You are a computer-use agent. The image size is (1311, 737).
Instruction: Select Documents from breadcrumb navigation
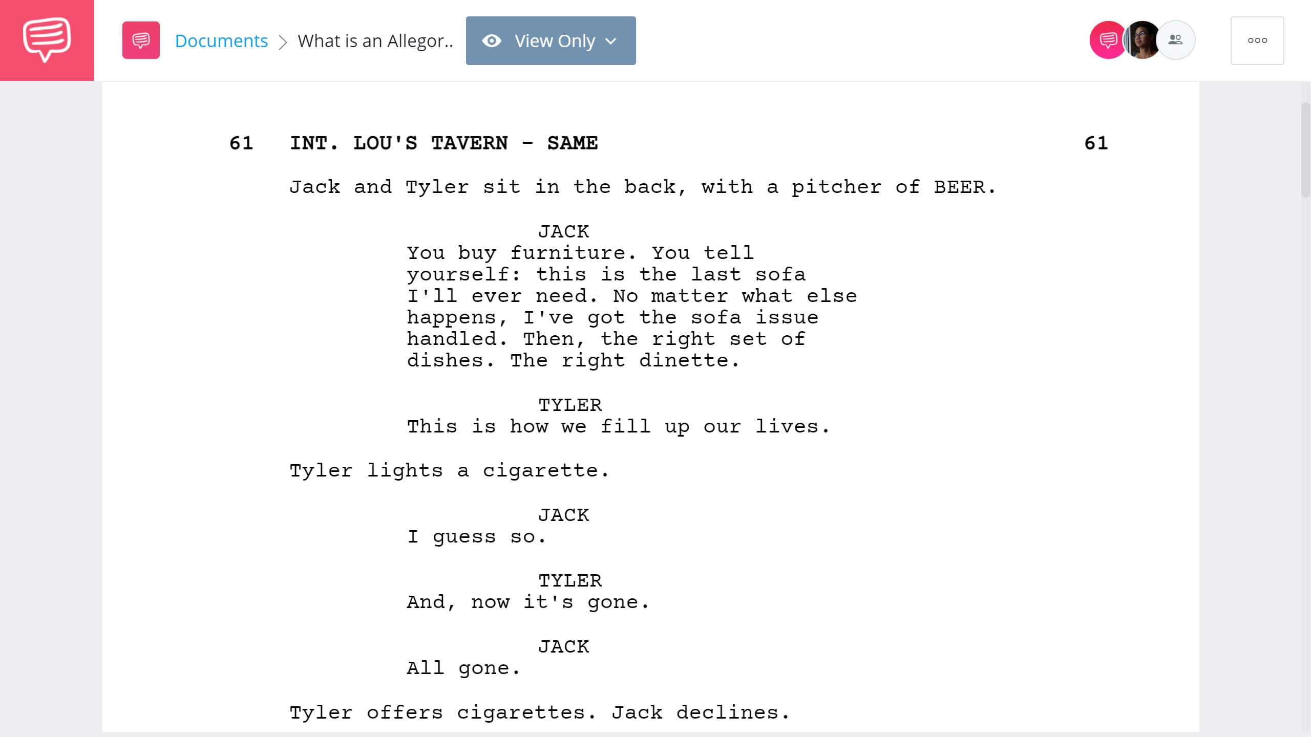click(221, 39)
